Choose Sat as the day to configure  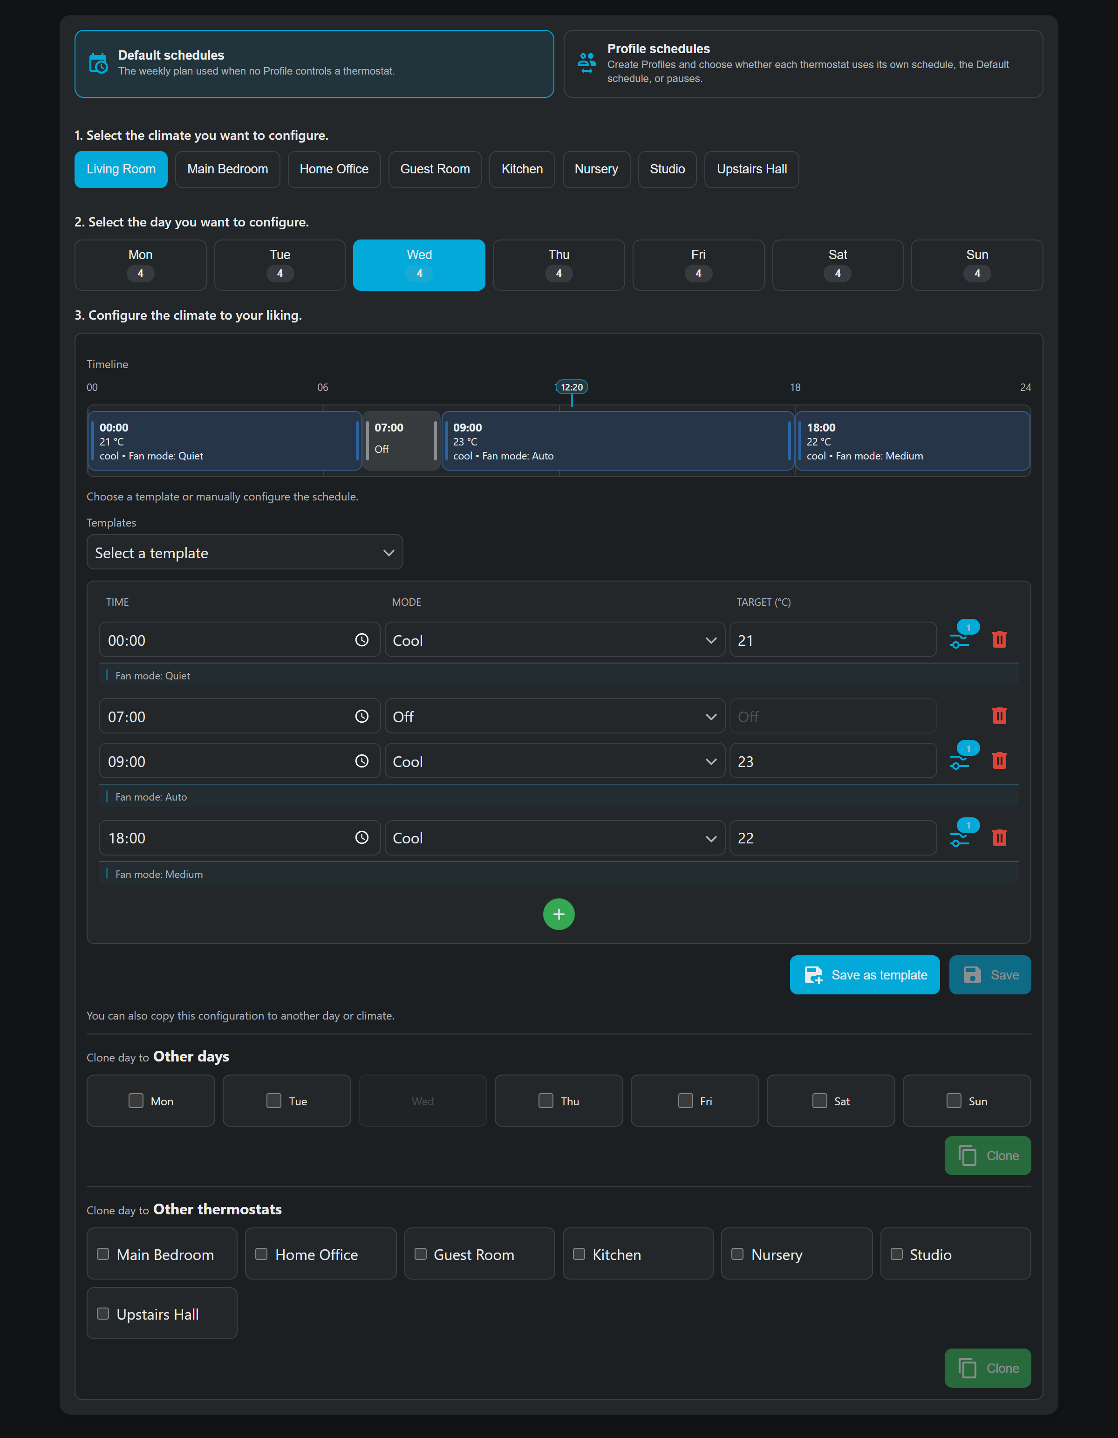click(838, 265)
